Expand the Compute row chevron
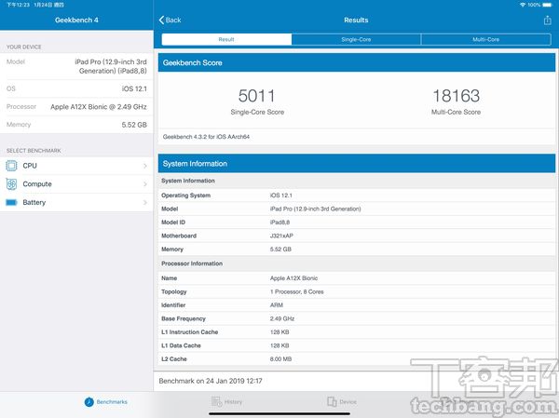 tap(145, 184)
